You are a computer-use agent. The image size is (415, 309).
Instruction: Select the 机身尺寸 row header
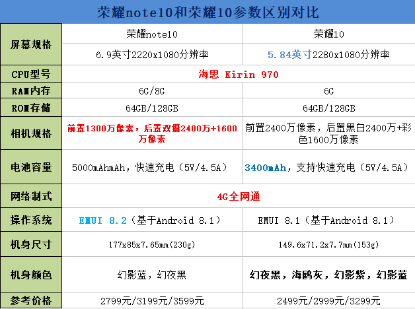coord(31,244)
